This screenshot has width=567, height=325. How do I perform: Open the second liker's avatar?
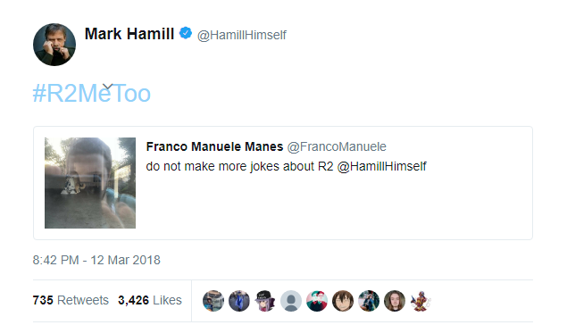[x=239, y=301]
